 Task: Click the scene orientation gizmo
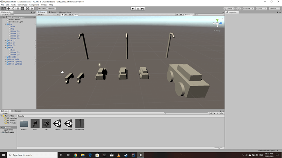click(217, 23)
